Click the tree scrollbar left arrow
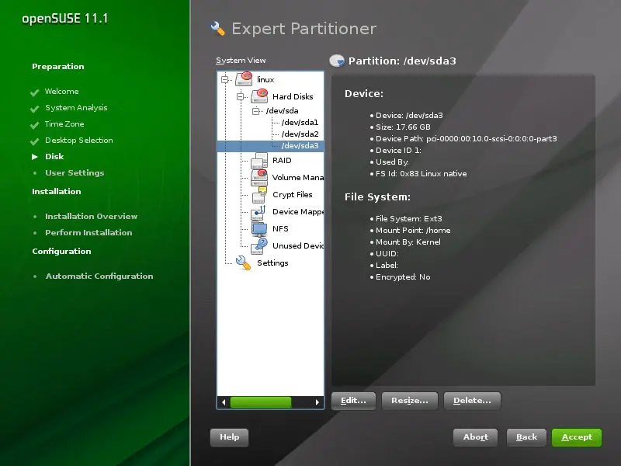This screenshot has width=621, height=466. 224,402
